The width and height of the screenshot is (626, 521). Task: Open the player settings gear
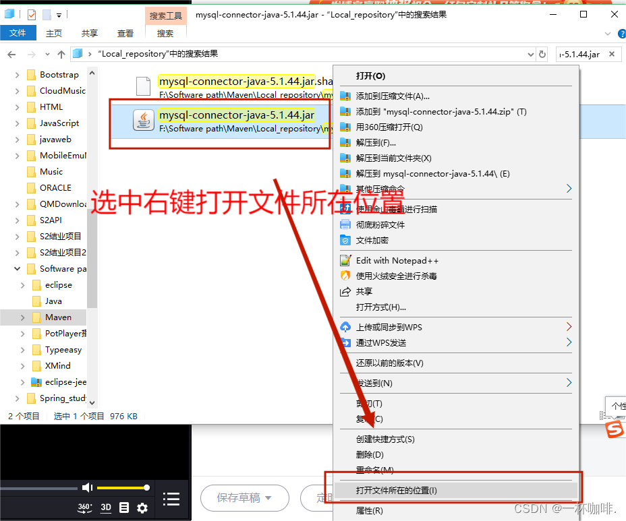pos(142,508)
